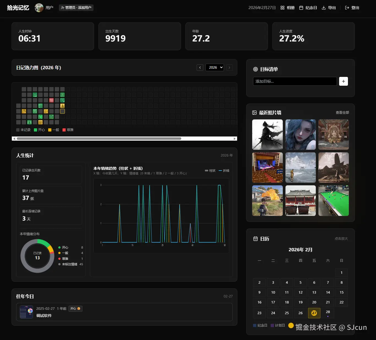Click 已记录总天数 17 stat
Viewport: 376px width, 340px height.
(x=51, y=175)
